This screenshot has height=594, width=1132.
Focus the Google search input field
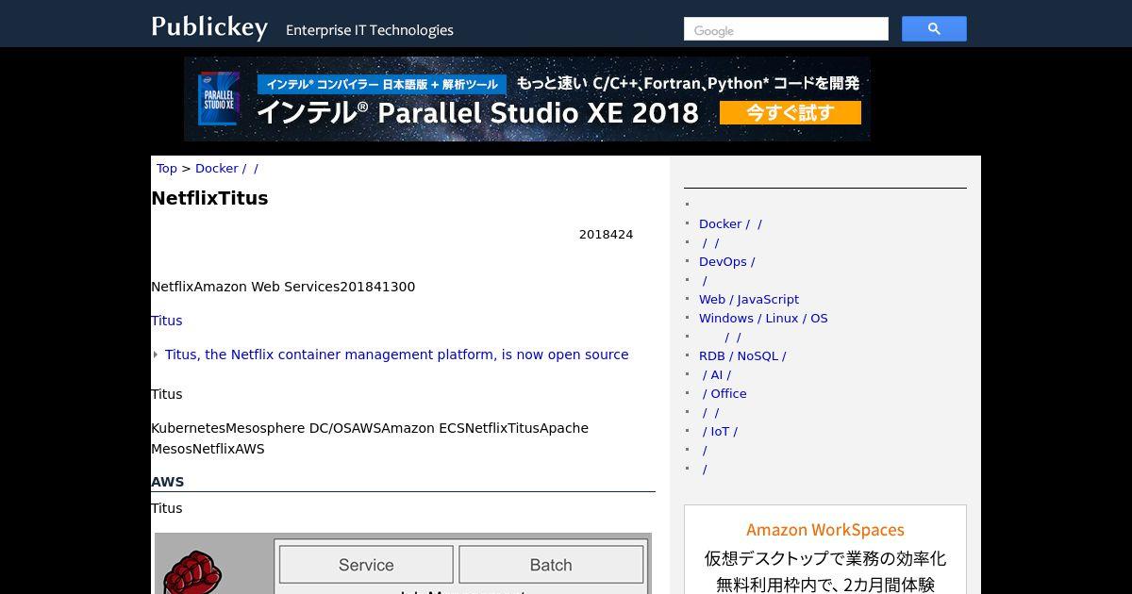click(786, 29)
